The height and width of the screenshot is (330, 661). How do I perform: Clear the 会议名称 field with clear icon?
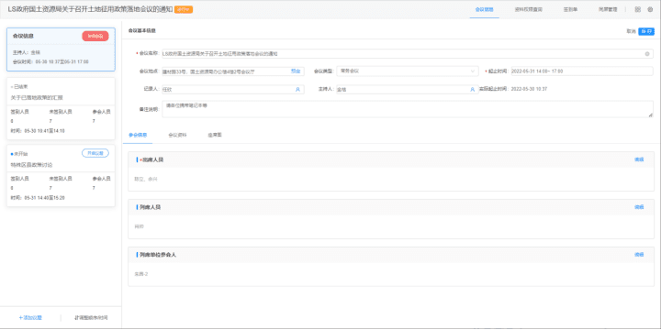(x=647, y=54)
